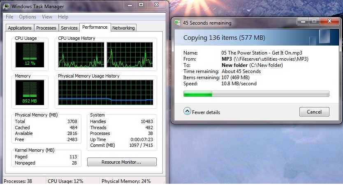The width and height of the screenshot is (343, 185).
Task: Close the copy progress dialog
Action: [x=330, y=21]
